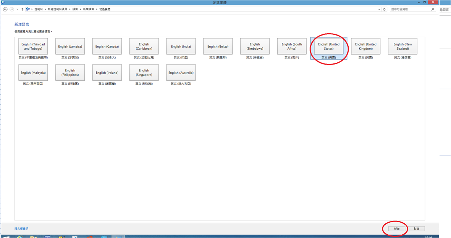Click the Control Panel icon in address bar
Screen dimensions: 451x238
[28, 9]
